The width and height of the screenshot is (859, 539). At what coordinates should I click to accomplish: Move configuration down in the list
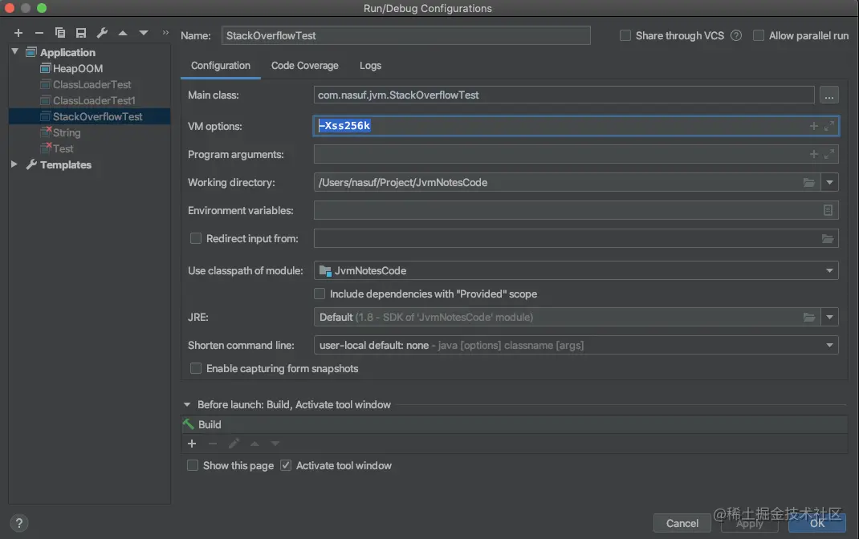coord(144,33)
